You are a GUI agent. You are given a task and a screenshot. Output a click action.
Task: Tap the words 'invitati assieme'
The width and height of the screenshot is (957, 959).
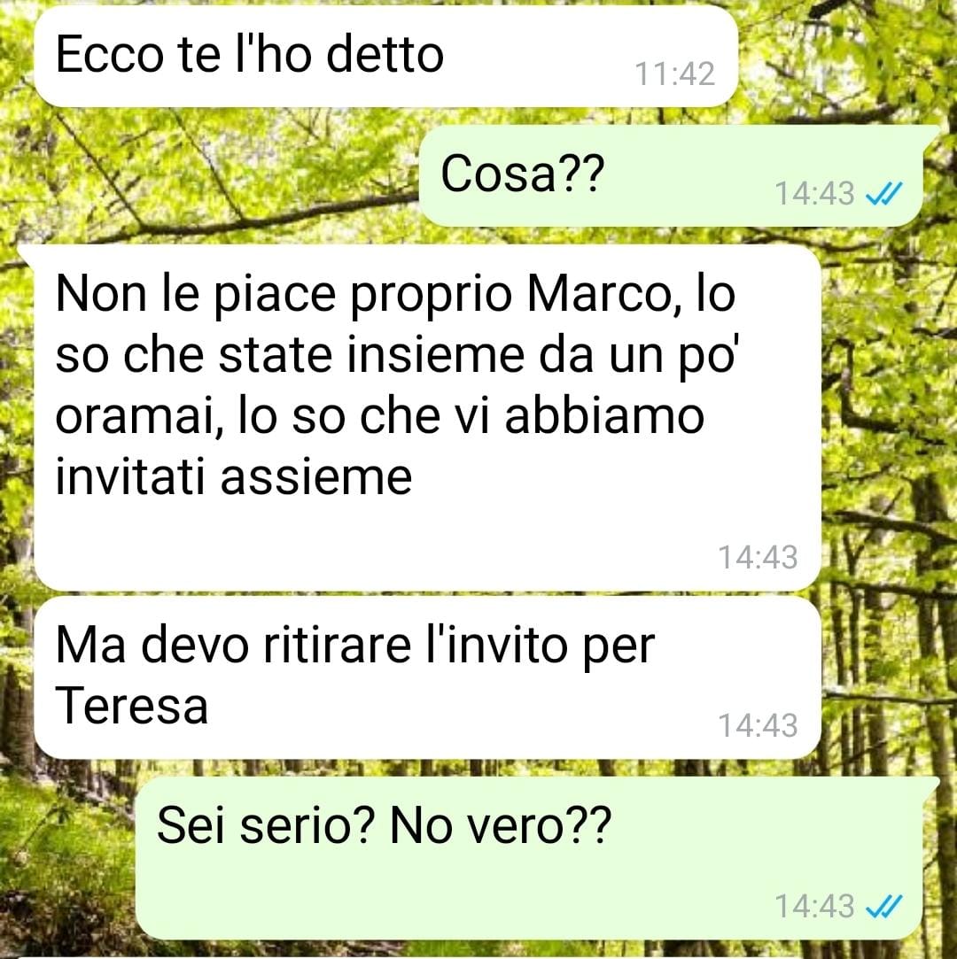click(x=234, y=477)
